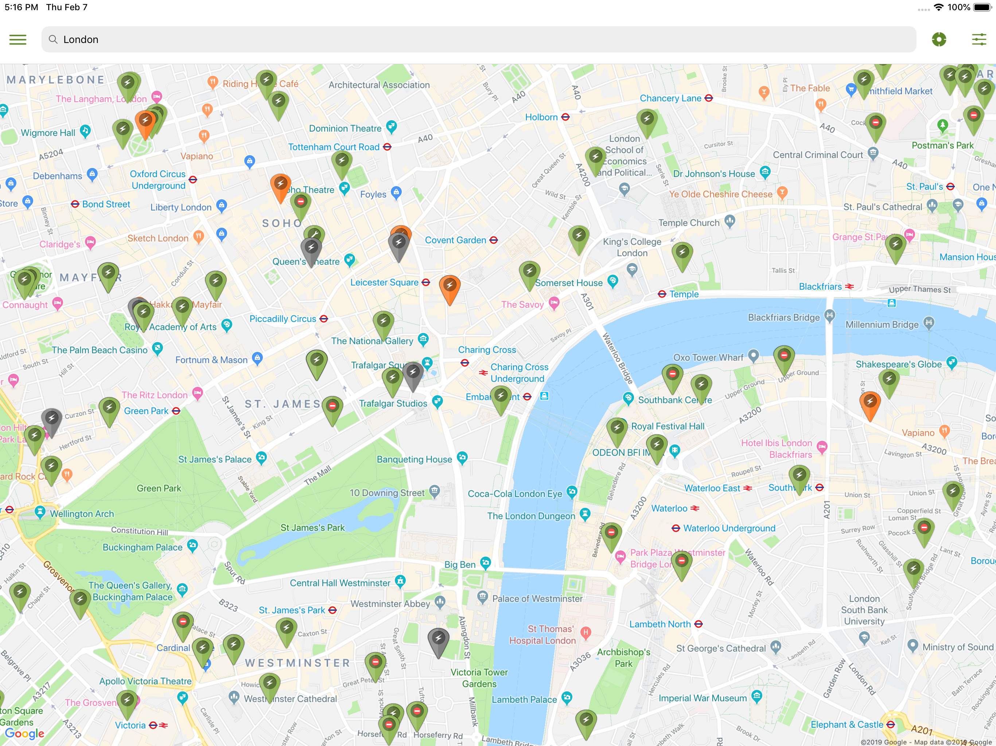Tap orange pin south of Shakespeare's Globe
Screen dimensions: 996x746
[x=869, y=402]
